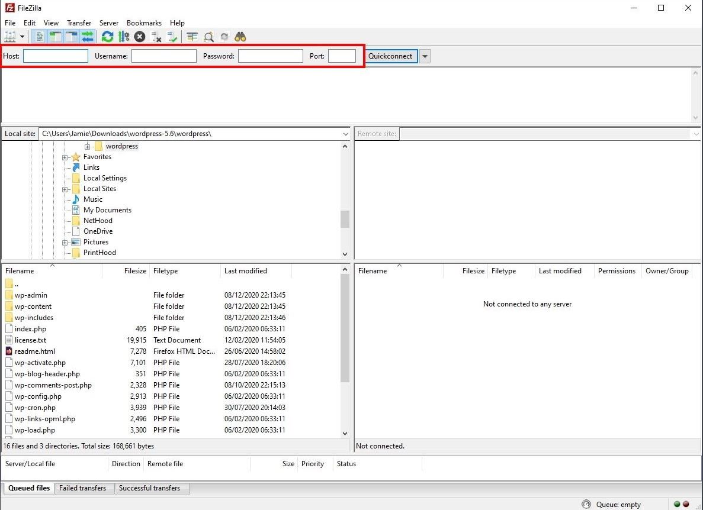The image size is (703, 510).
Task: Search for files with the binoculars icon
Action: click(240, 37)
